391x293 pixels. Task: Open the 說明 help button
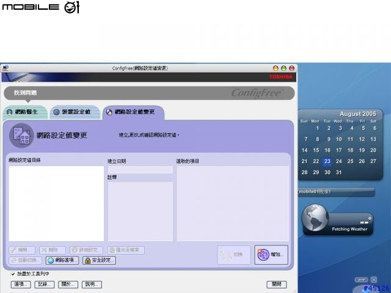point(92,284)
